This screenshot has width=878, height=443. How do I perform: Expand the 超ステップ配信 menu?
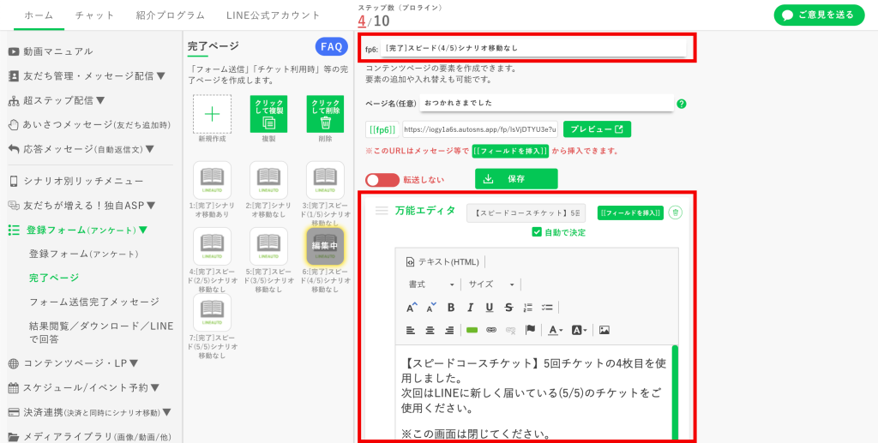57,101
